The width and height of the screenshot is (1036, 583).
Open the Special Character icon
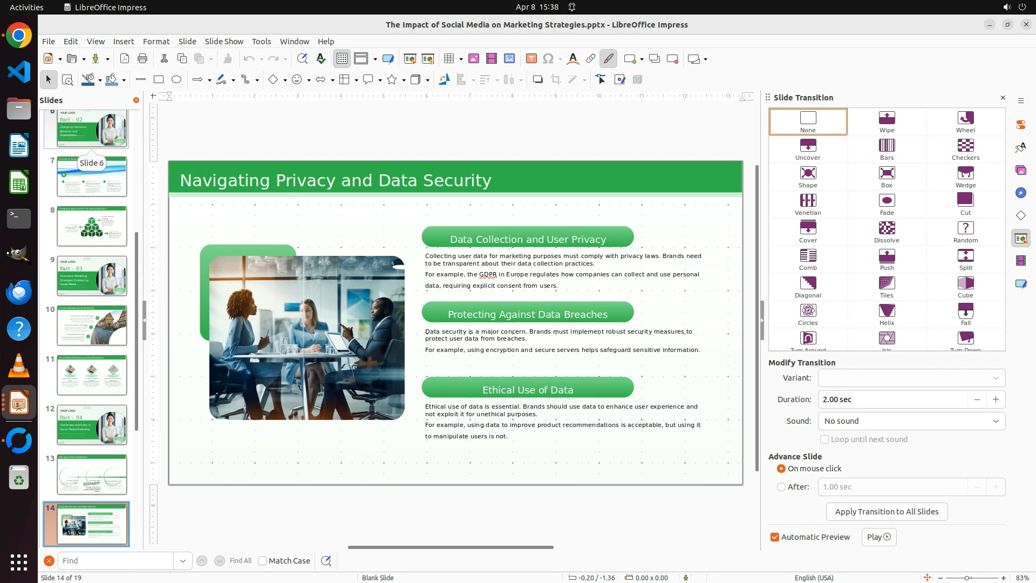(548, 59)
